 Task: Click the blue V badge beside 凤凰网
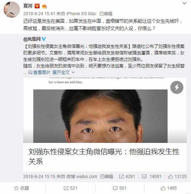pos(44,39)
